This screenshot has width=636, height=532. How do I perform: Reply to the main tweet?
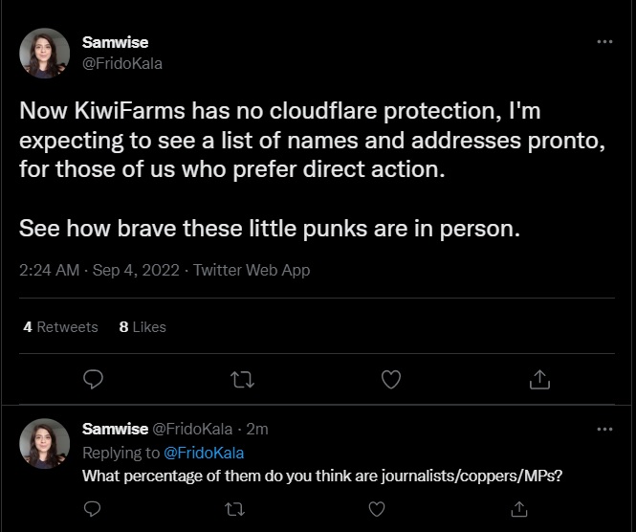pos(93,380)
